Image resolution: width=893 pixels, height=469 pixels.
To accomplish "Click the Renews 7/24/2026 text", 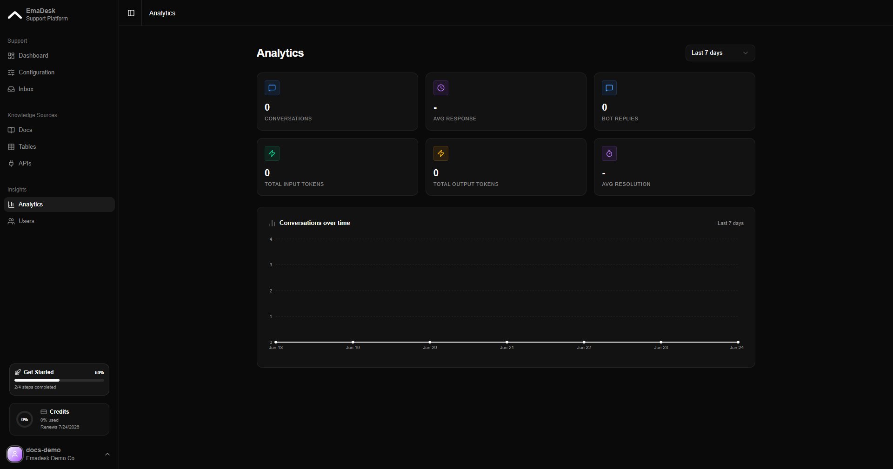I will [60, 427].
